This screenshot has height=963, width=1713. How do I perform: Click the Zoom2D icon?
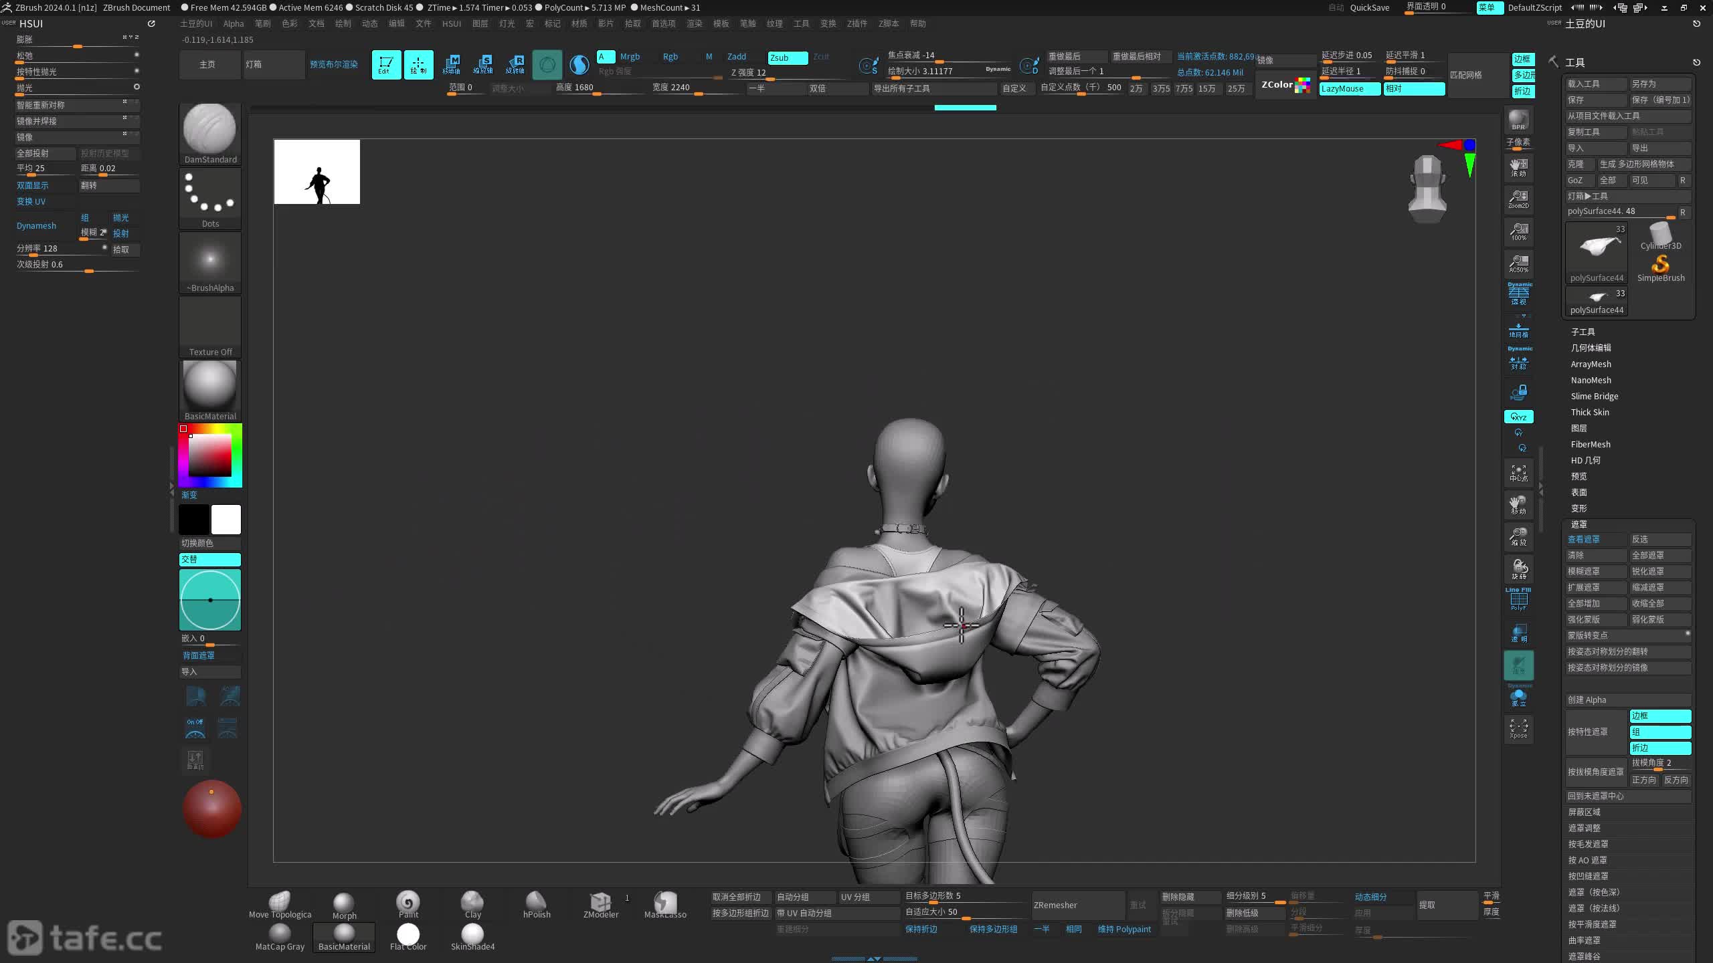[x=1518, y=199]
